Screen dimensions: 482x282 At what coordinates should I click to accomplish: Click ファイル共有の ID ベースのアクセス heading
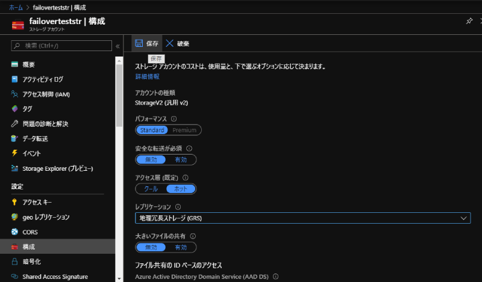click(178, 265)
